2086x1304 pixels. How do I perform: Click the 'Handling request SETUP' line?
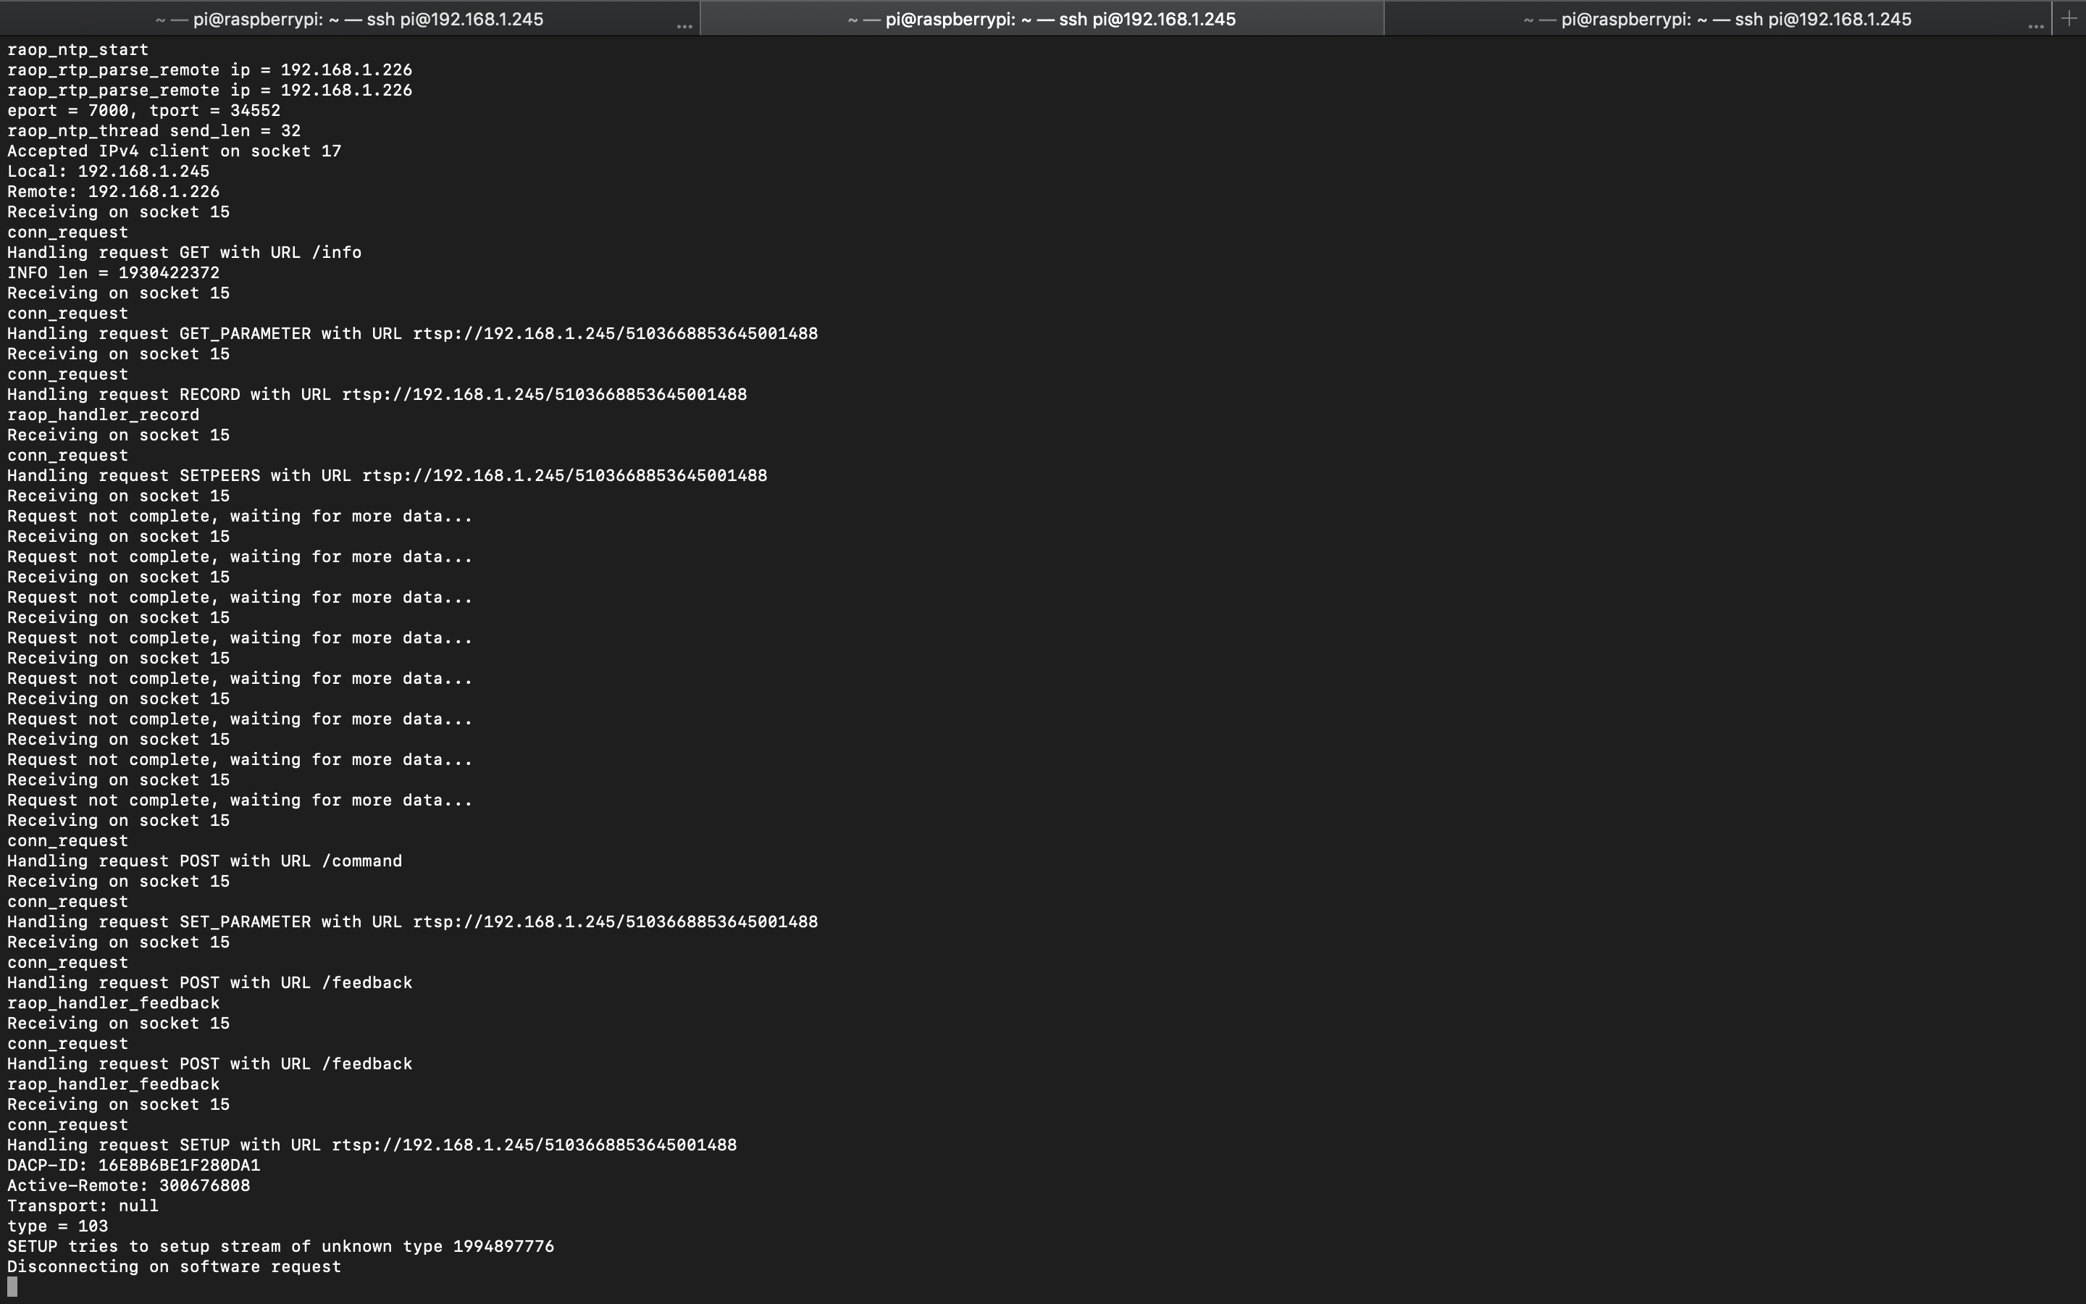(372, 1145)
